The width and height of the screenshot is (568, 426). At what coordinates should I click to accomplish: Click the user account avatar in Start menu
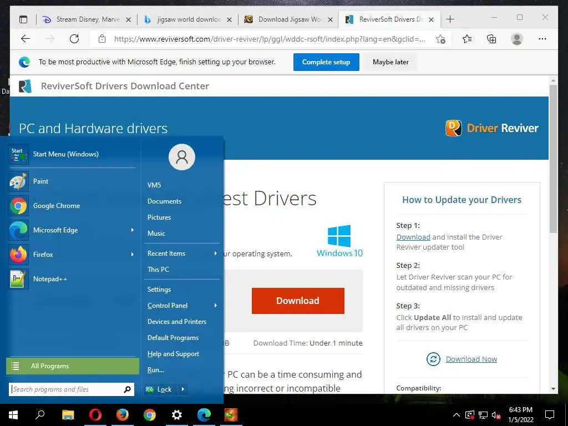point(182,157)
